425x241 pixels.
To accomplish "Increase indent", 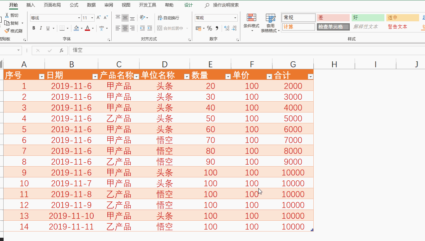I will 150,28.
